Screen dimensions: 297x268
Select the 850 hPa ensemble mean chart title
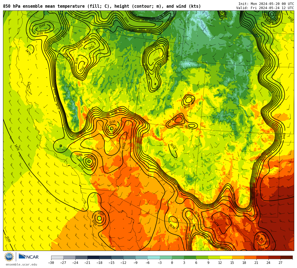pos(102,6)
